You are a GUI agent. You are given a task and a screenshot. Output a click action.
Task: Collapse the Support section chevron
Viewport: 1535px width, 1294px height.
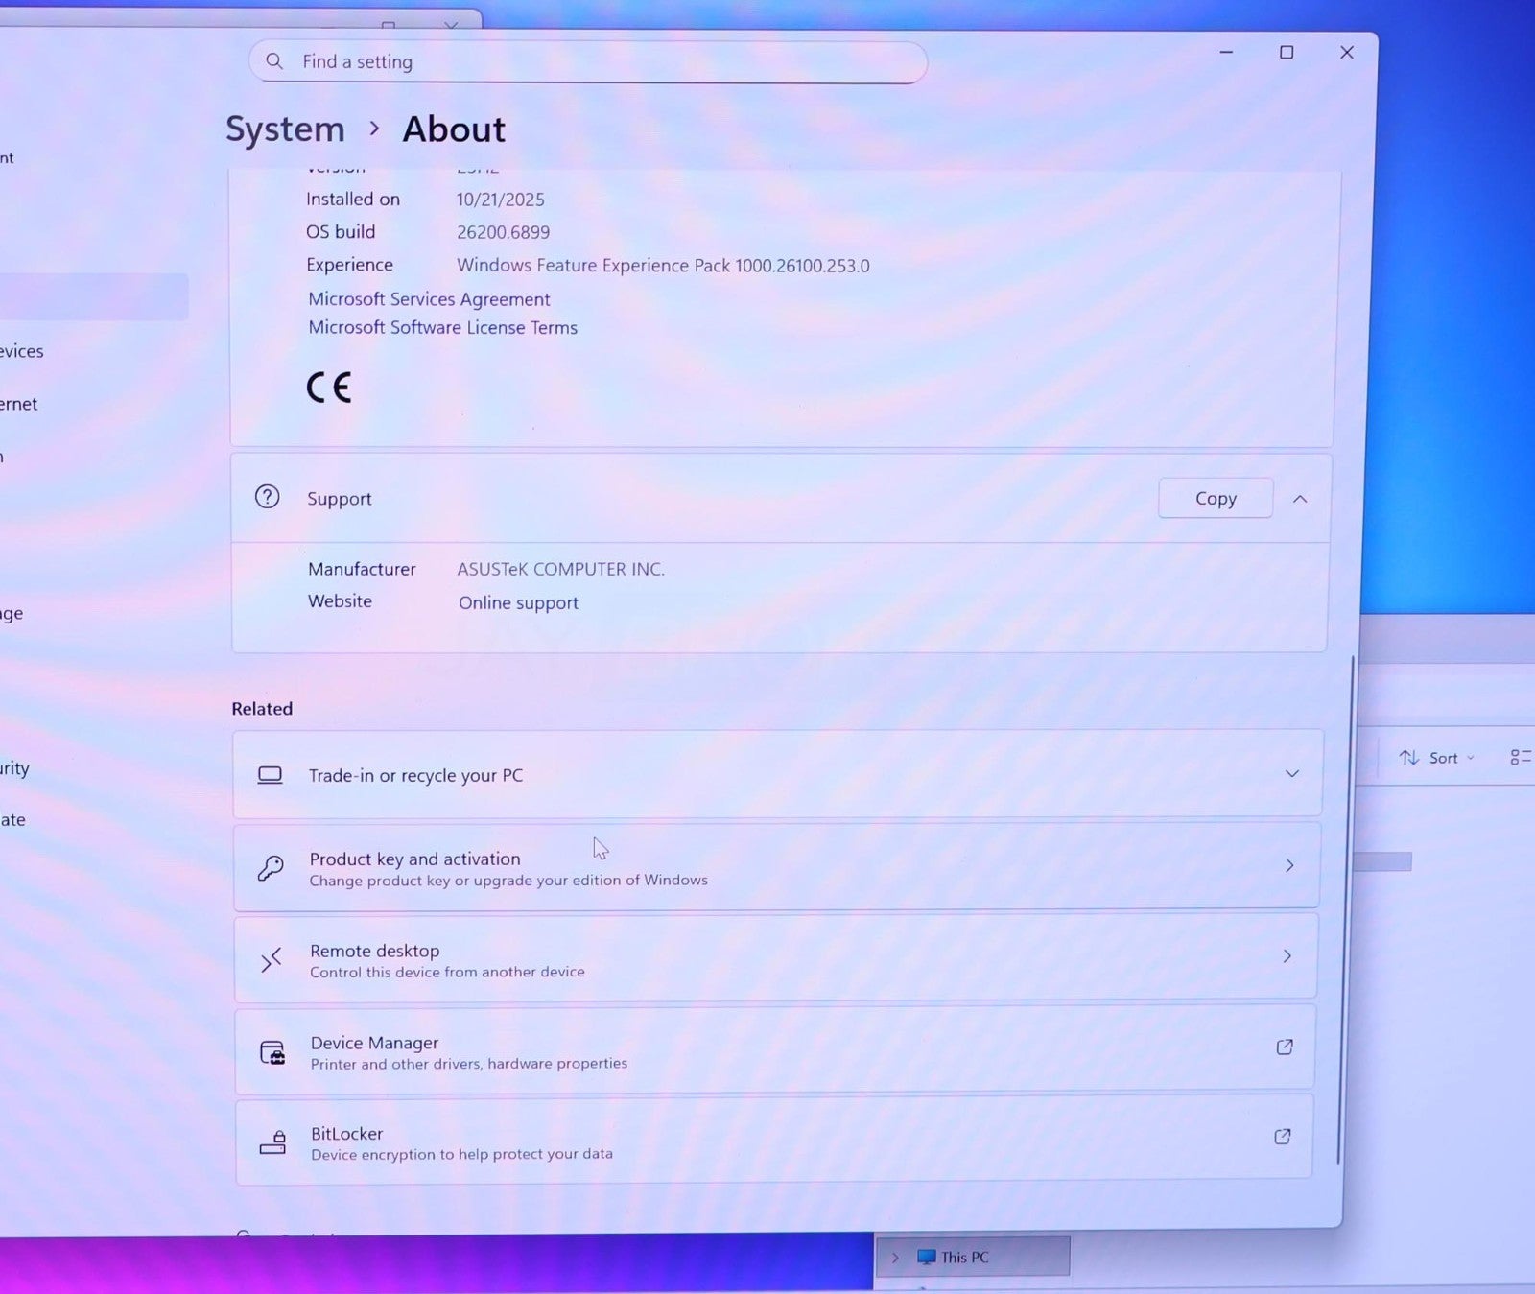coord(1300,499)
